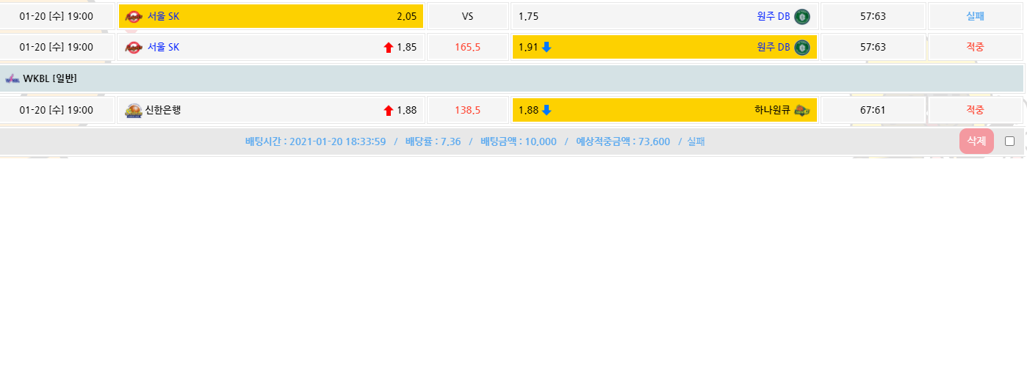Click the blue down arrow by 하나원큐 odds
The width and height of the screenshot is (1027, 379).
pos(547,111)
